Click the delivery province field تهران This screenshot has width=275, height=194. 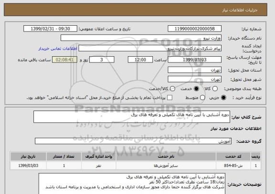pos(194,70)
